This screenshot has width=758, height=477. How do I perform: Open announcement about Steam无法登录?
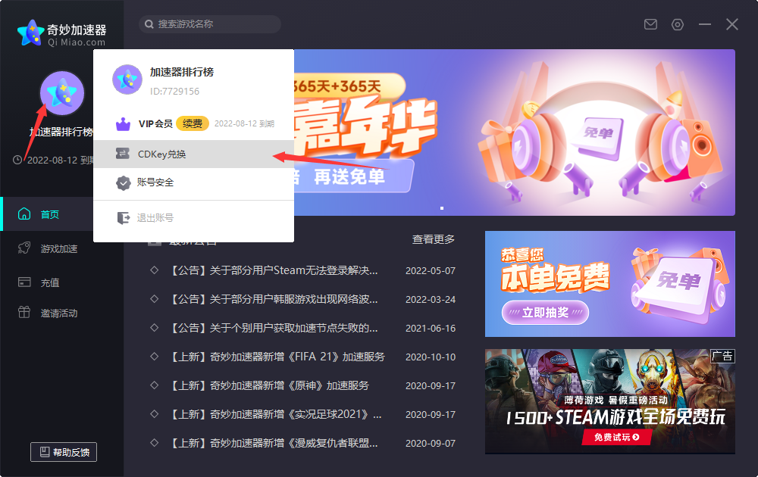point(275,270)
